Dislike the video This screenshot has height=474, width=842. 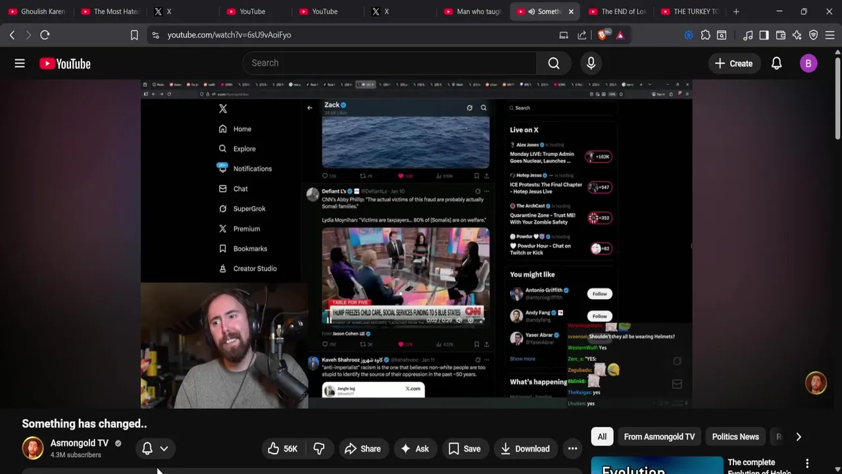point(319,448)
